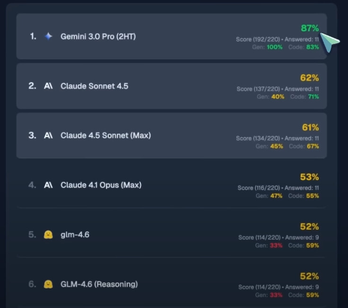Click the Code: 71% stat for Claude Sonnet 4.5
This screenshot has height=308, width=348.
coord(304,97)
